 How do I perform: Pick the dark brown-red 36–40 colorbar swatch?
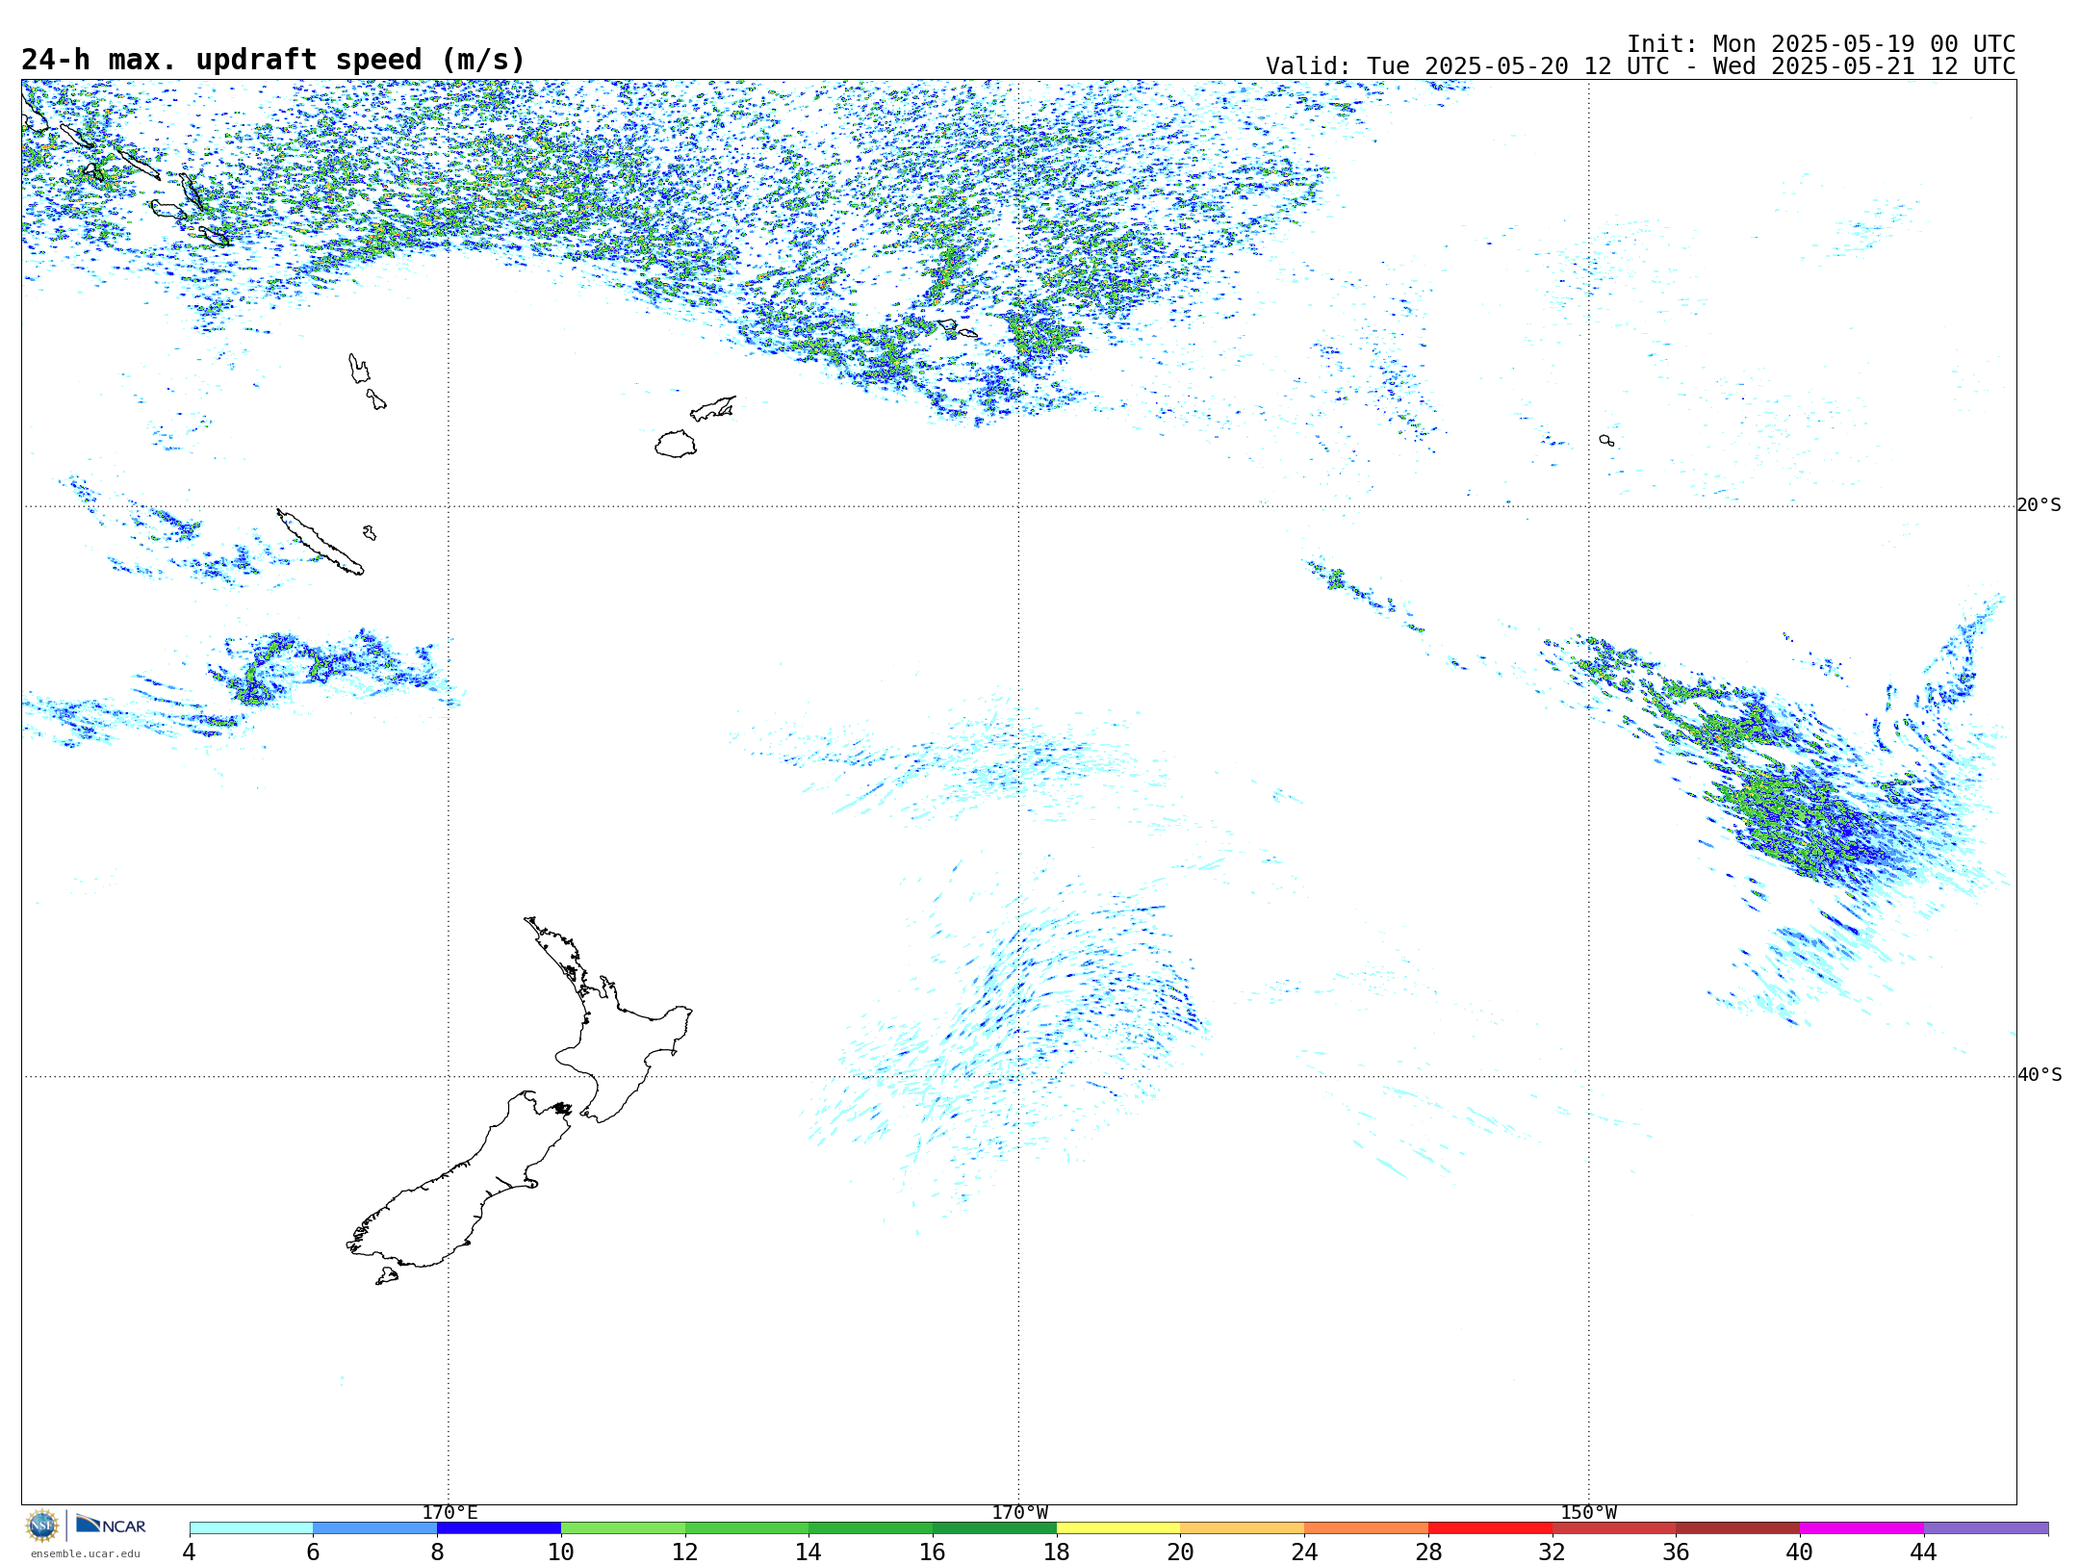point(1738,1528)
